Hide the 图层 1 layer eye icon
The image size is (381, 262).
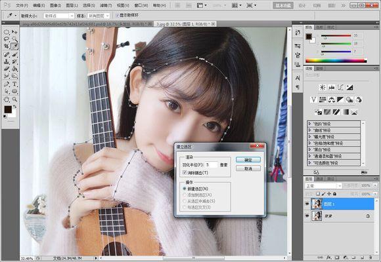tap(307, 204)
